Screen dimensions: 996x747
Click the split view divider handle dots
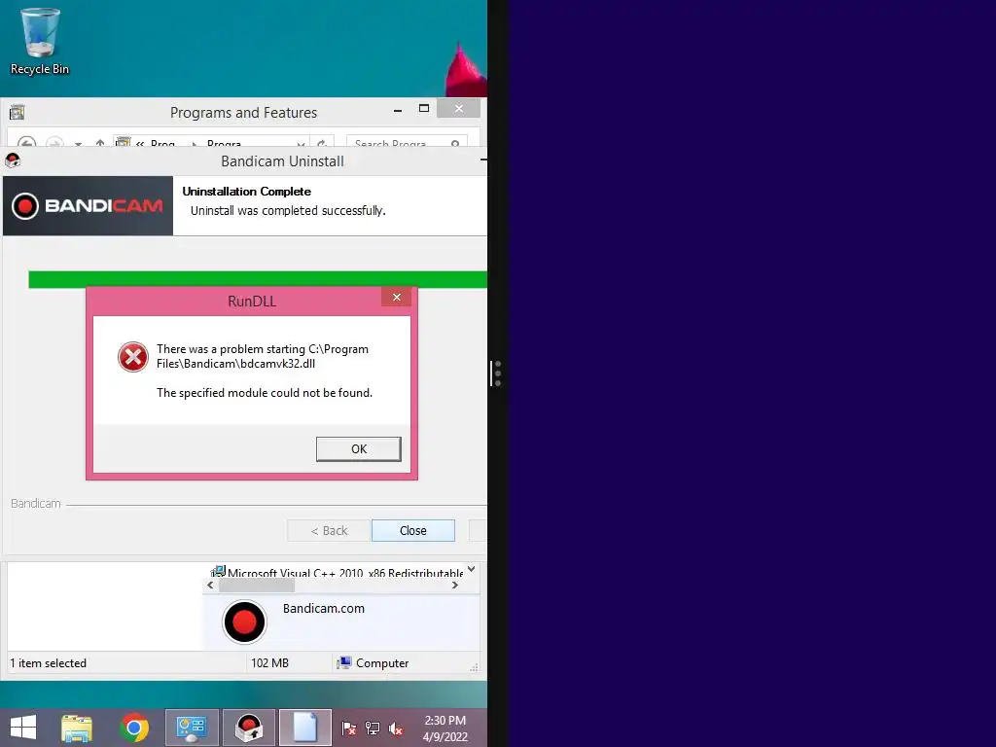[497, 373]
